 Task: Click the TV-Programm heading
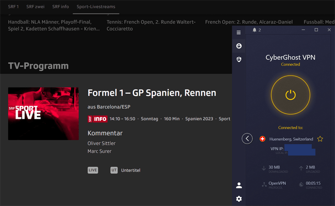(x=38, y=66)
